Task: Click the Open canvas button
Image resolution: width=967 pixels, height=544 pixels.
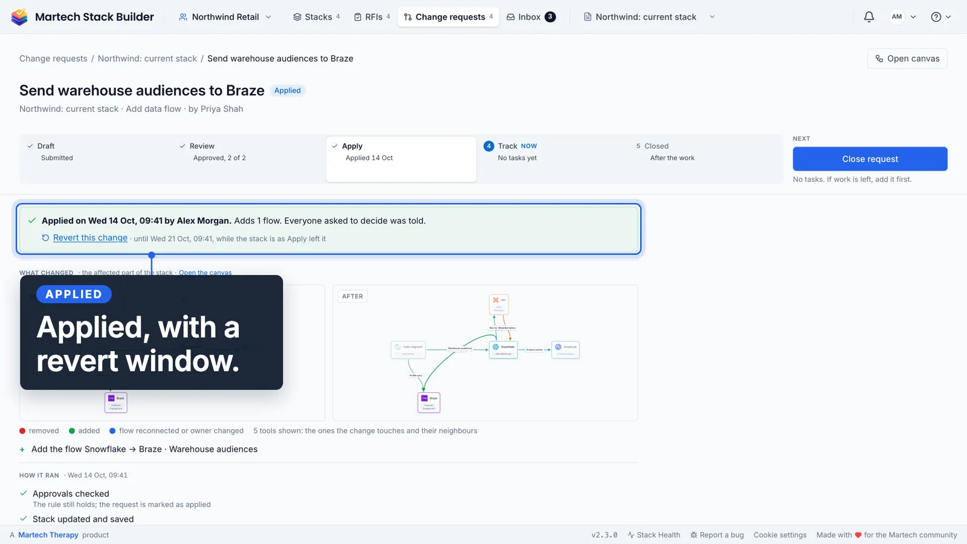Action: pos(907,59)
